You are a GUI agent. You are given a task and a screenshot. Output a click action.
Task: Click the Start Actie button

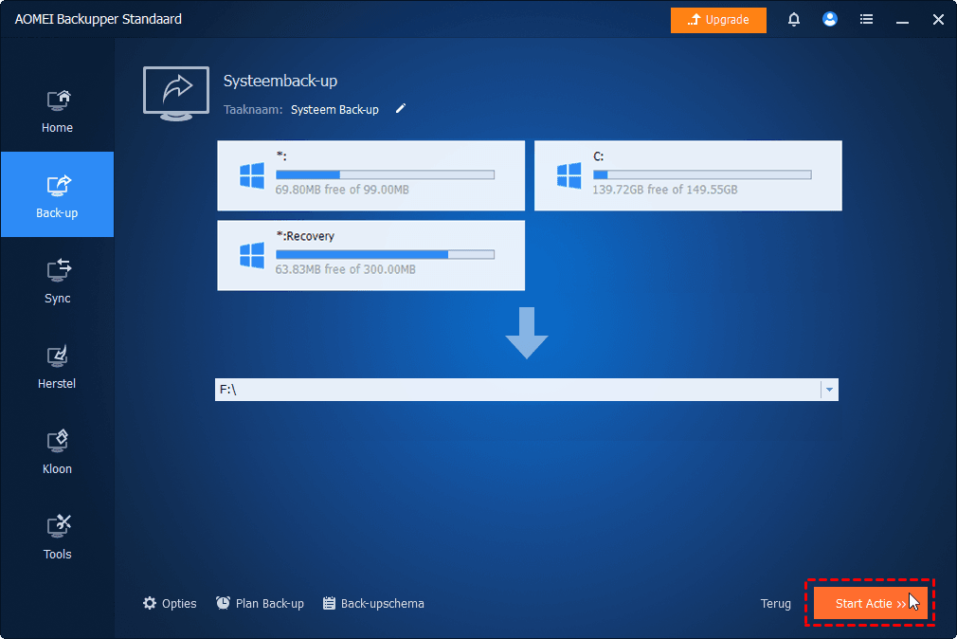click(871, 604)
